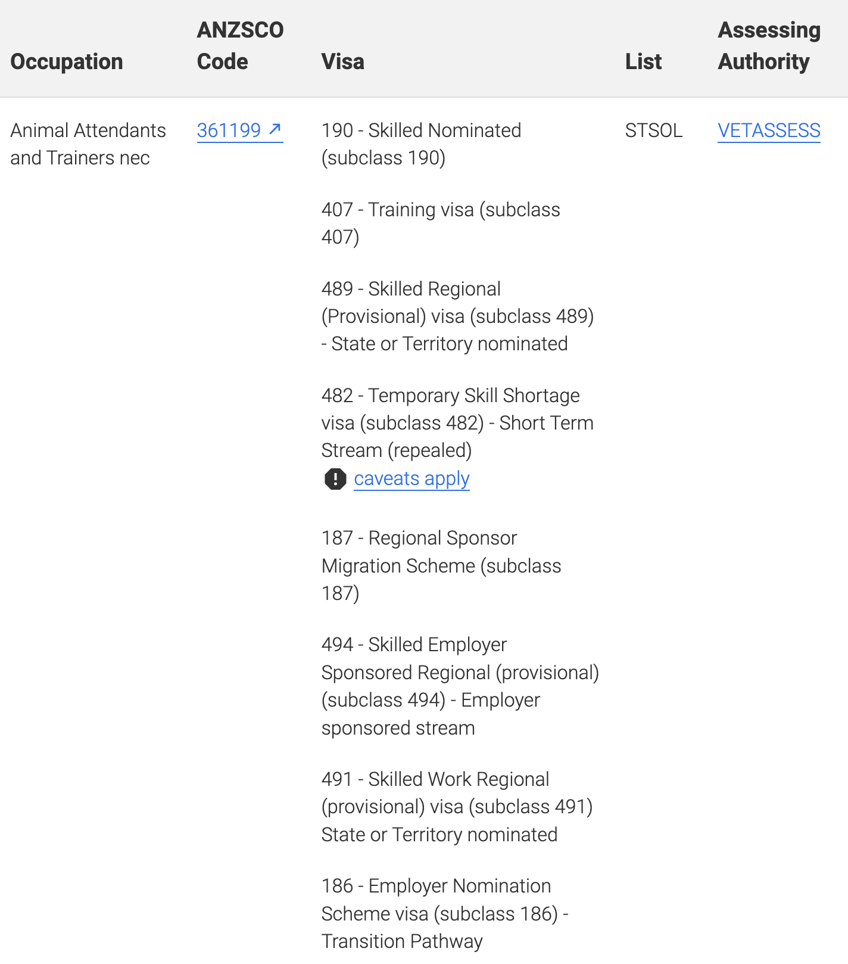Select the Assessing Authority column header
Viewport: 848px width, 964px height.
(x=769, y=46)
